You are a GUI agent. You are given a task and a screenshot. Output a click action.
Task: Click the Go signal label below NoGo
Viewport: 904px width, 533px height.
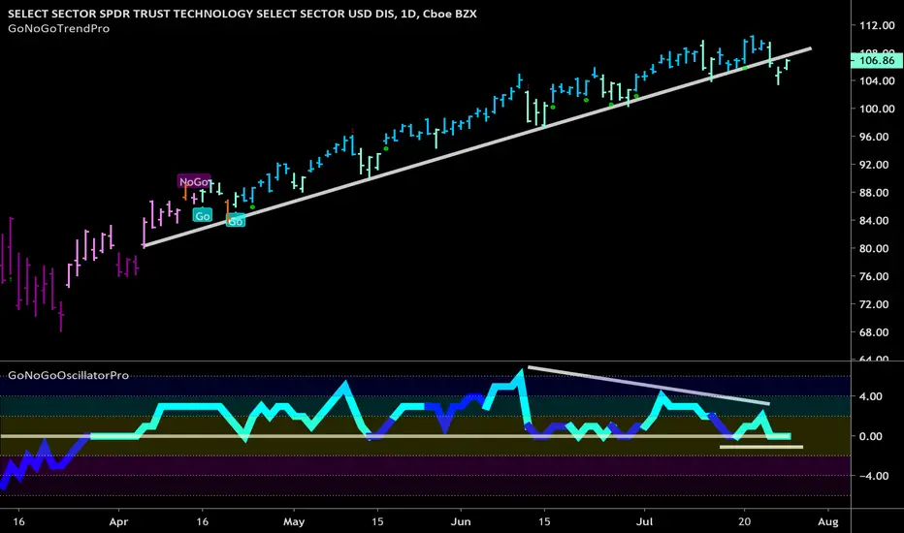pos(203,216)
